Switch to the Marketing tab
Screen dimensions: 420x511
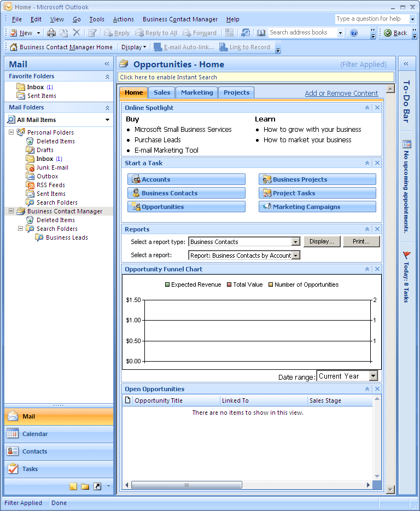(x=197, y=92)
